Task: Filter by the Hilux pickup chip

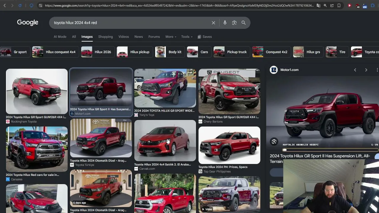Action: click(135, 52)
